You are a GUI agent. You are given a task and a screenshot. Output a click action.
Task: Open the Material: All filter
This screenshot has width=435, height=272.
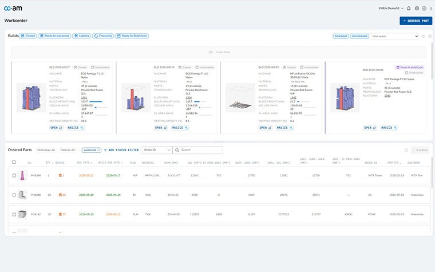pyautogui.click(x=68, y=150)
